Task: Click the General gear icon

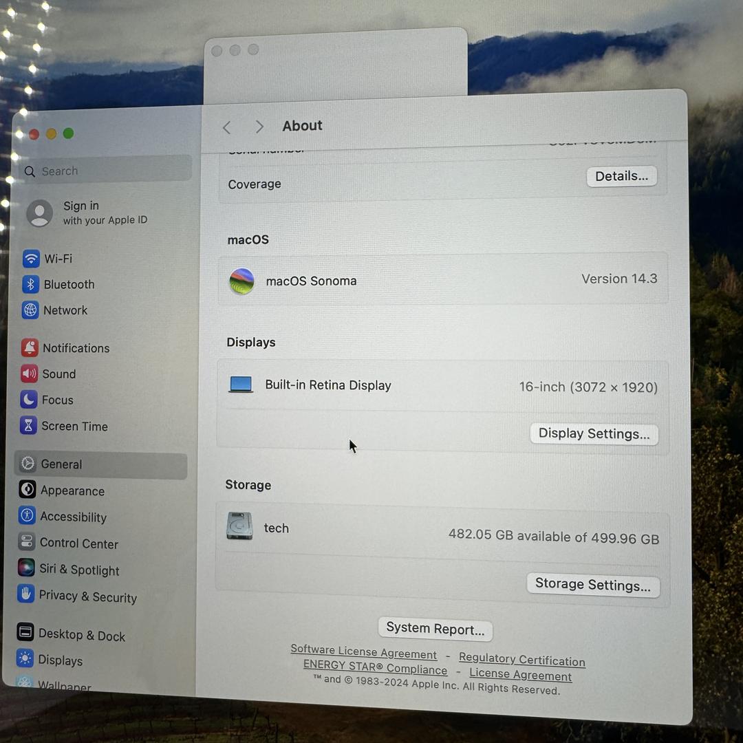Action: (28, 464)
